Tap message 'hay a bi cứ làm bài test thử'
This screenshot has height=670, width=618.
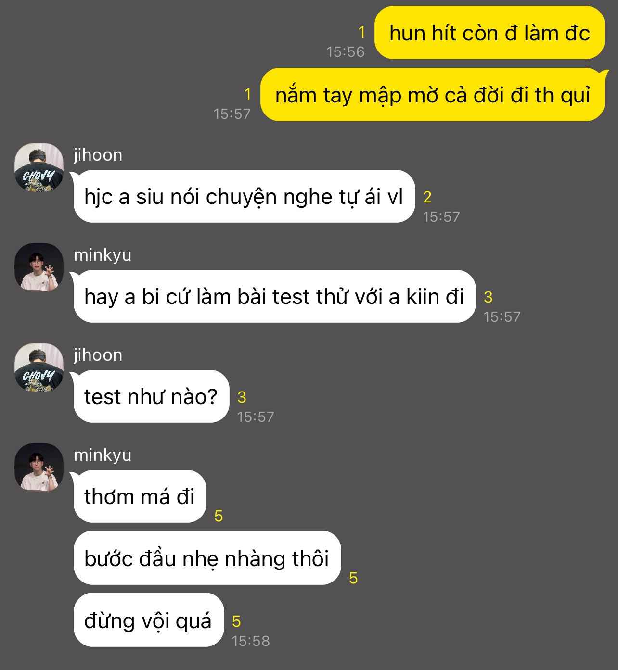[274, 296]
